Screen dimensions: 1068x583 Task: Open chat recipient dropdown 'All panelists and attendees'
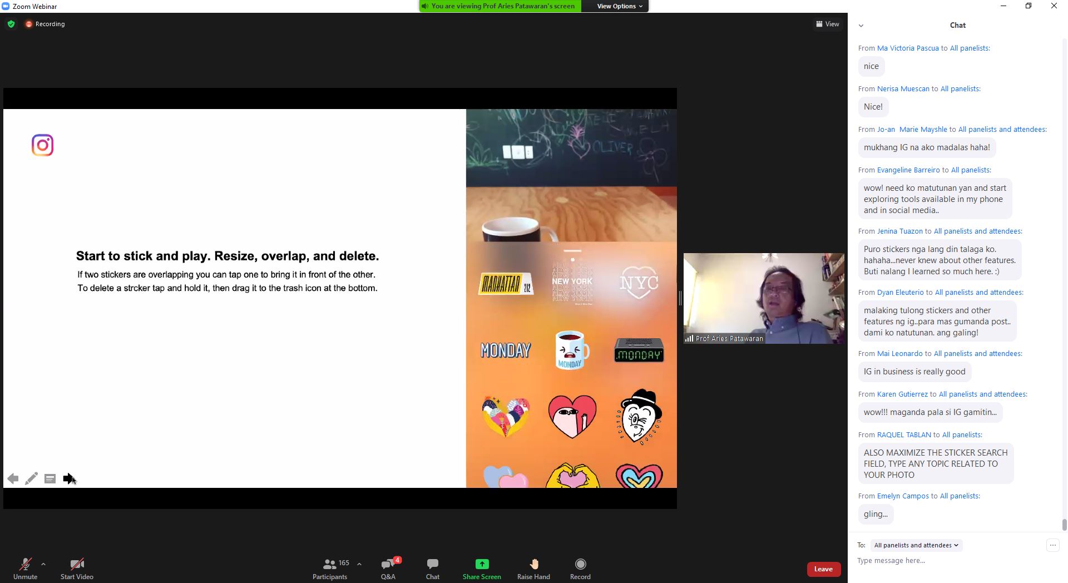[x=916, y=545]
